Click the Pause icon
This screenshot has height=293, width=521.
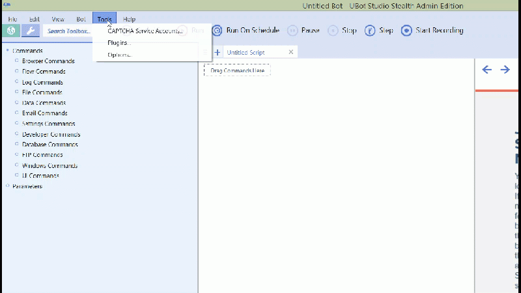[292, 31]
